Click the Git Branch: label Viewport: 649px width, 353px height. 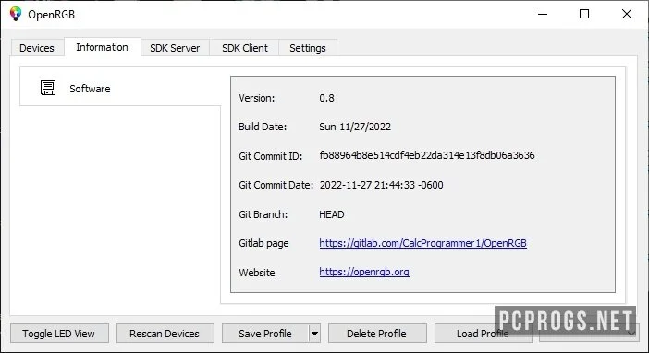click(263, 214)
